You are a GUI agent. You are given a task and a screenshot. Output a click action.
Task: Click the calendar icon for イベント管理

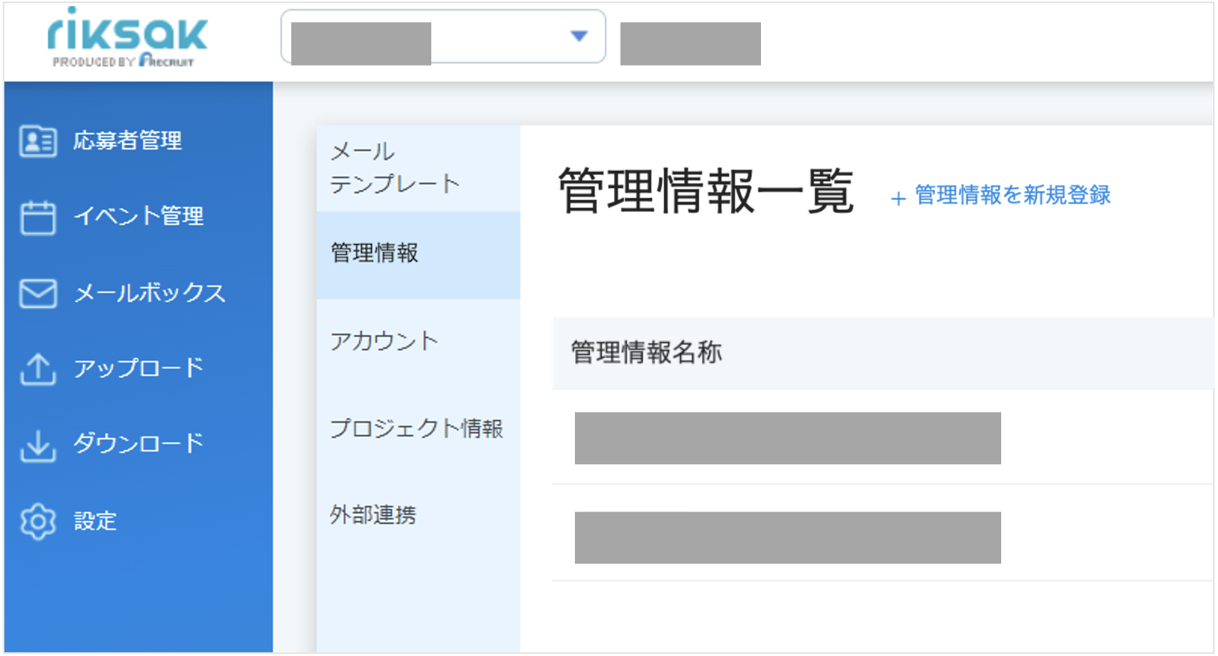click(x=38, y=218)
